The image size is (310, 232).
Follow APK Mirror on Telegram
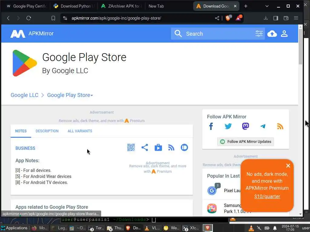click(x=263, y=126)
